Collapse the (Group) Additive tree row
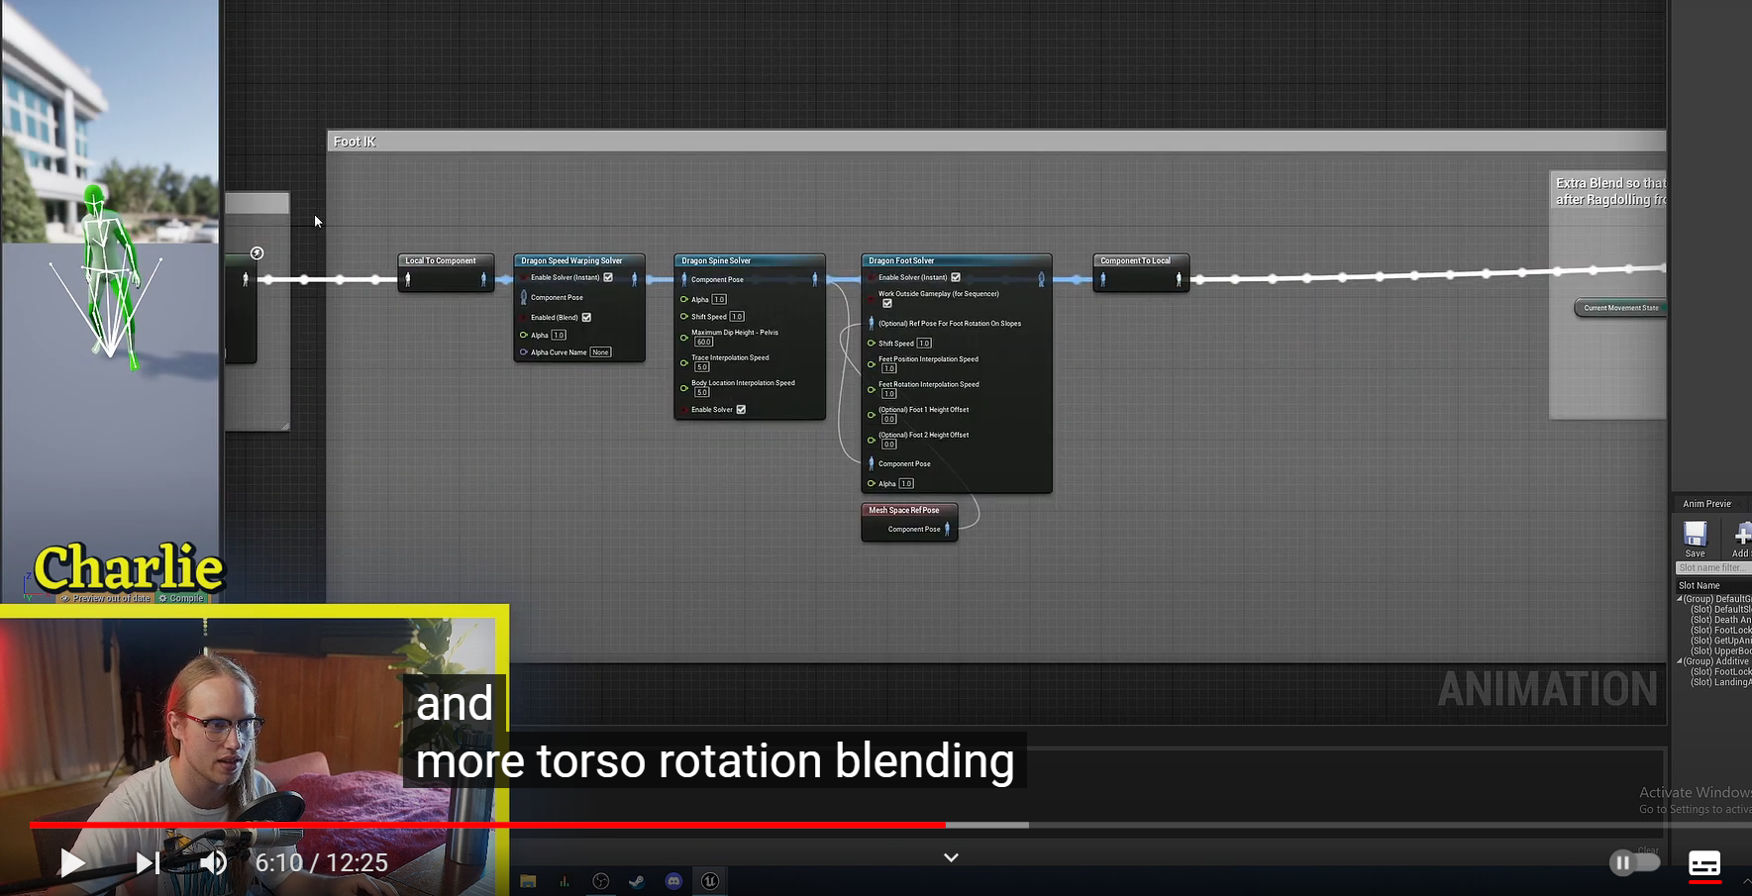This screenshot has width=1752, height=896. pos(1680,661)
